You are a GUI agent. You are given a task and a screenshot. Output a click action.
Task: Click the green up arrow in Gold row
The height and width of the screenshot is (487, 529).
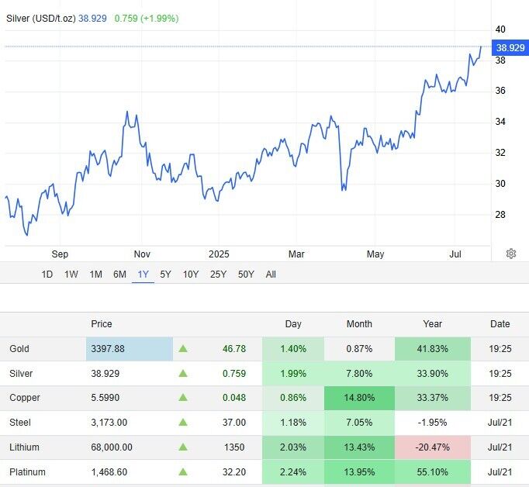pos(183,349)
